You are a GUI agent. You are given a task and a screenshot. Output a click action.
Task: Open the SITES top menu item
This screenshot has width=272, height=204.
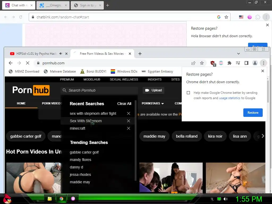pyautogui.click(x=175, y=79)
